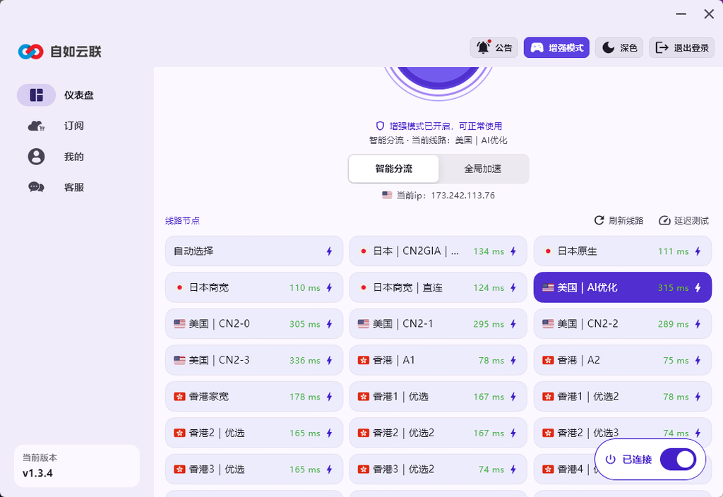Open the 我的 profile page
The height and width of the screenshot is (497, 723).
pyautogui.click(x=55, y=157)
